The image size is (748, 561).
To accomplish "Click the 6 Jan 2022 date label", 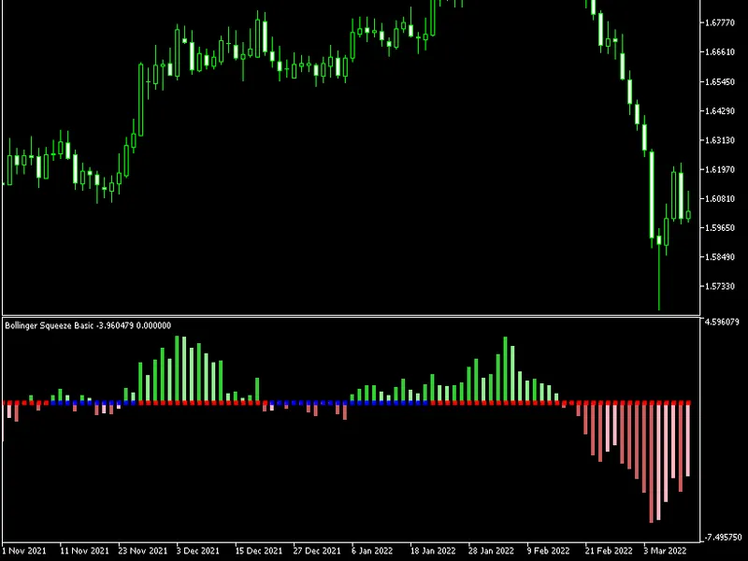I will click(372, 551).
